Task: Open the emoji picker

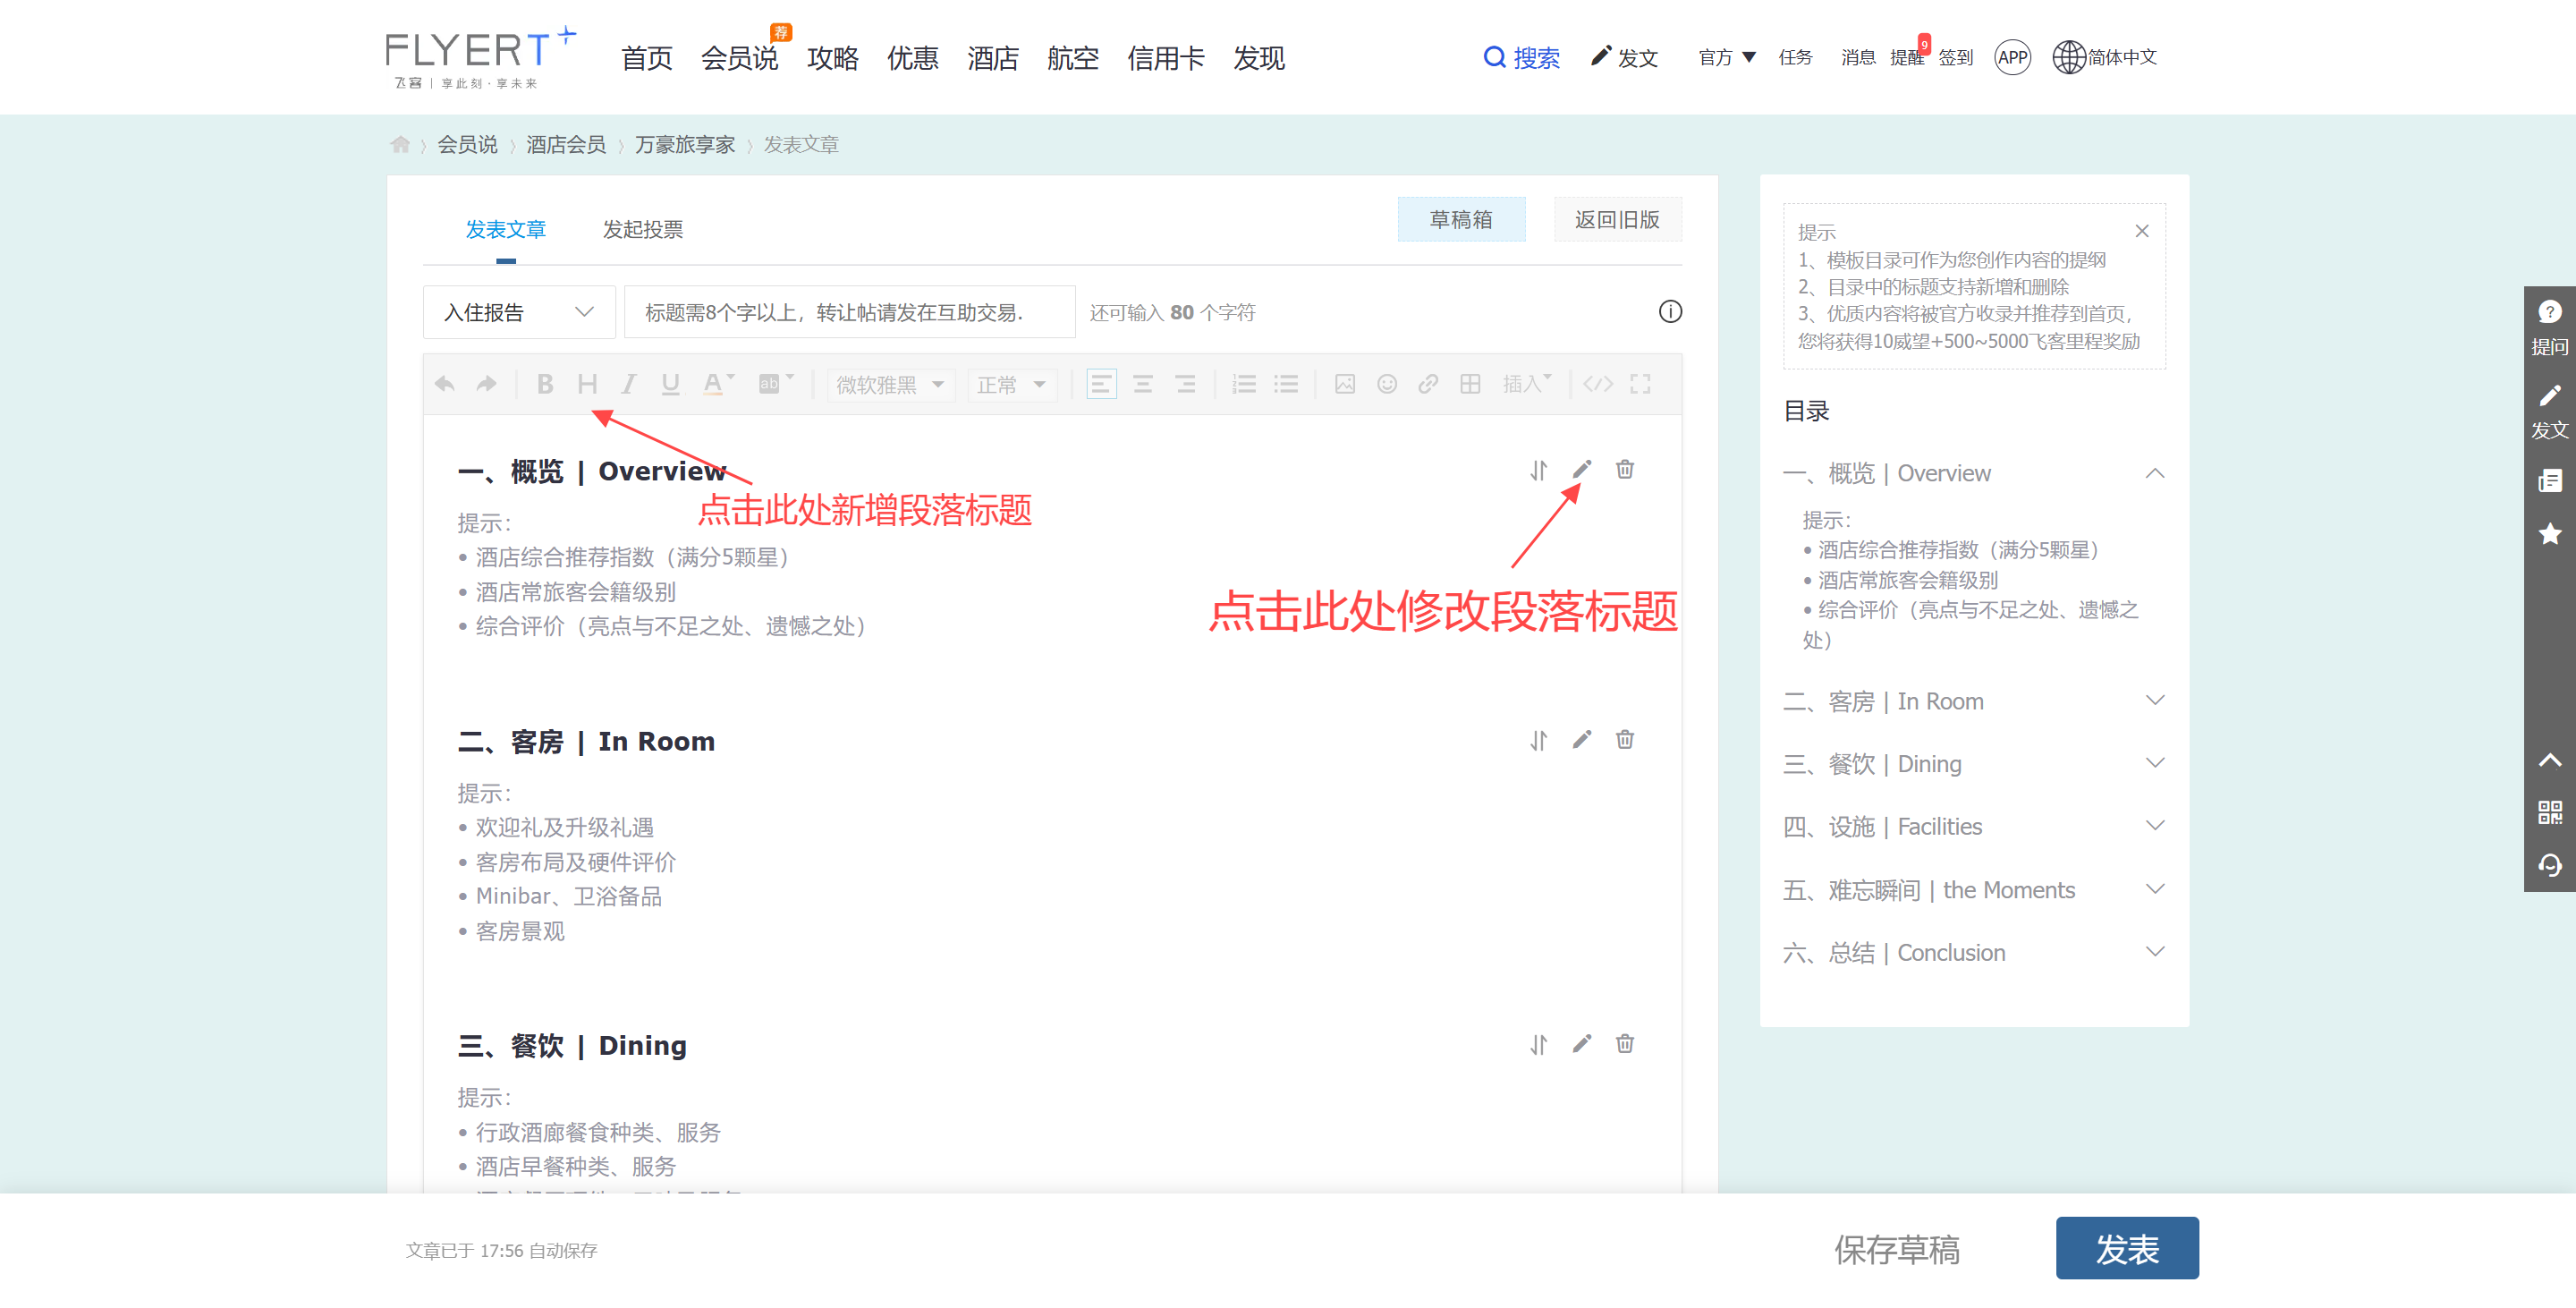Action: click(x=1387, y=384)
